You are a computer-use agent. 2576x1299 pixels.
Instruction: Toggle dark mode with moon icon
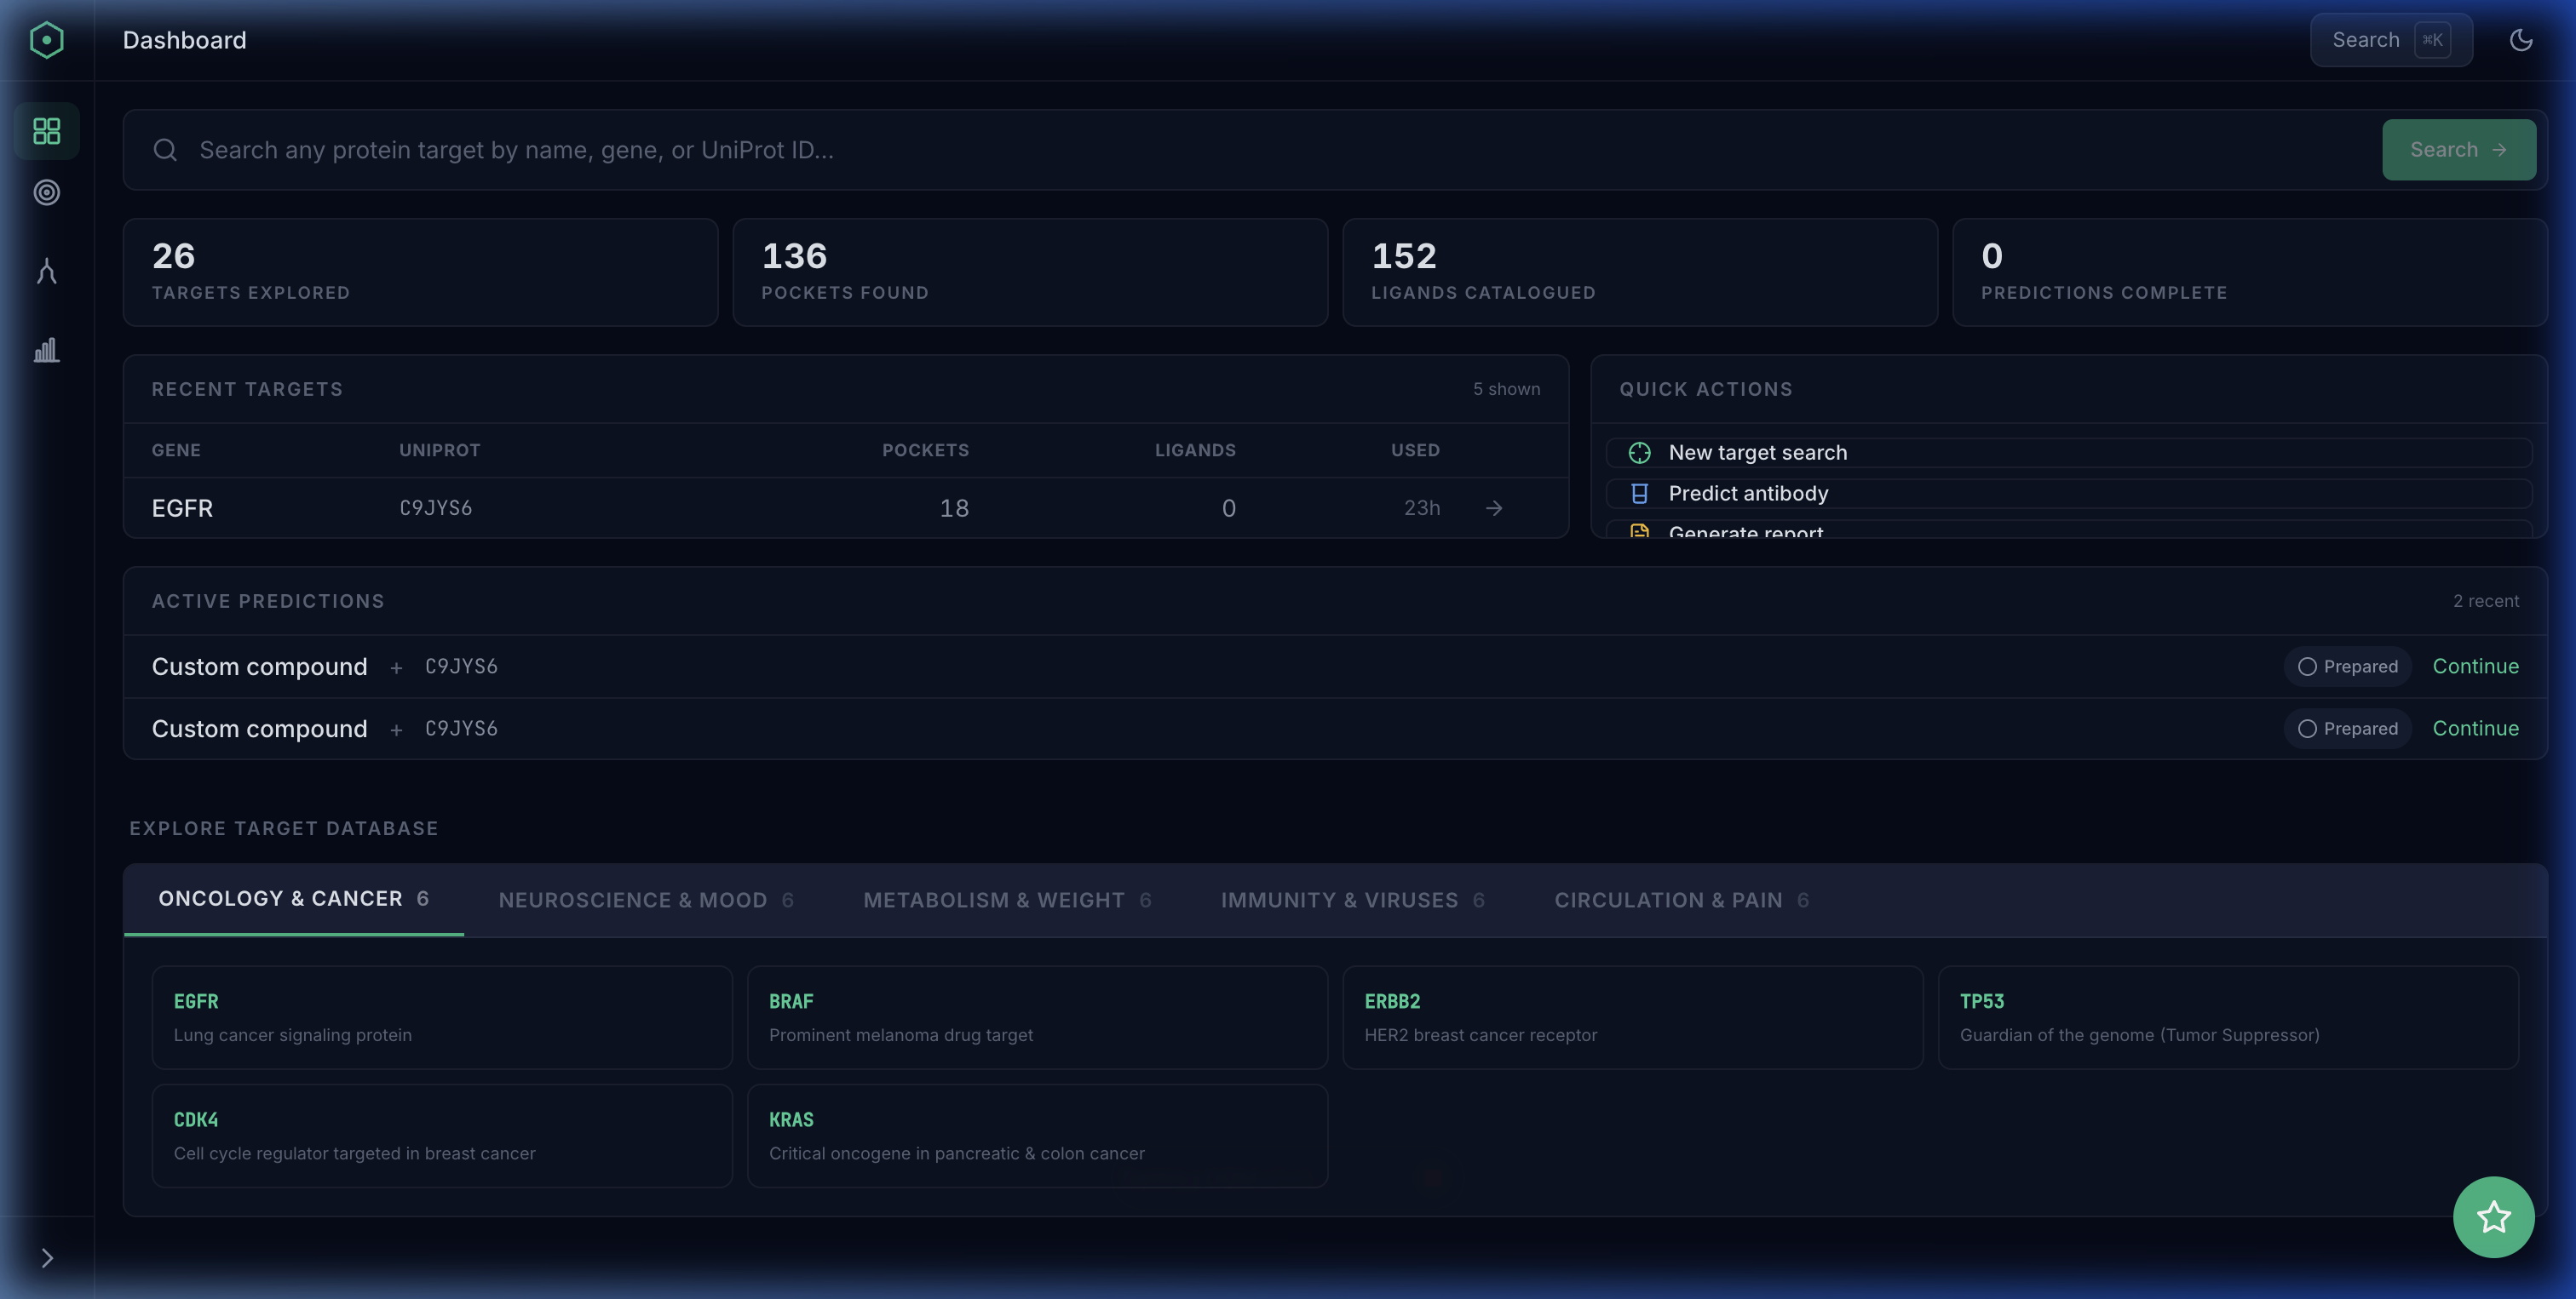tap(2521, 40)
